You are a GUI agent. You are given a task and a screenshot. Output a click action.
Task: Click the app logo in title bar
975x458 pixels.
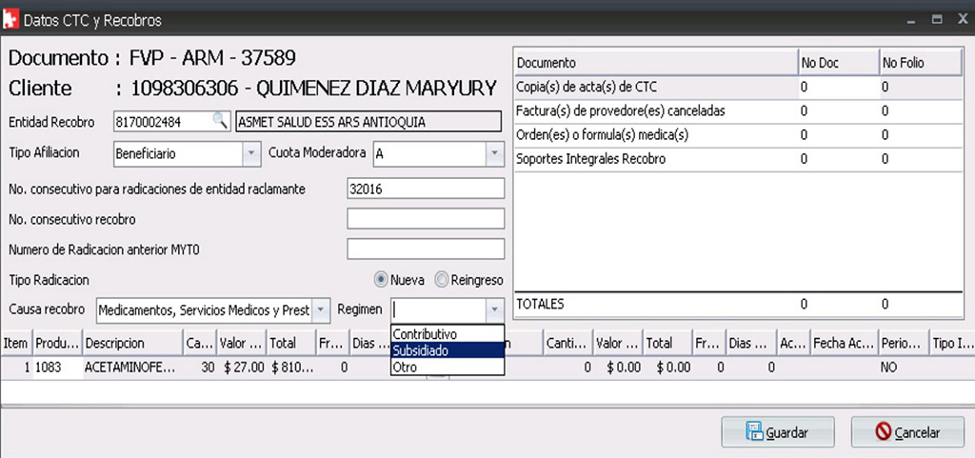click(x=10, y=19)
